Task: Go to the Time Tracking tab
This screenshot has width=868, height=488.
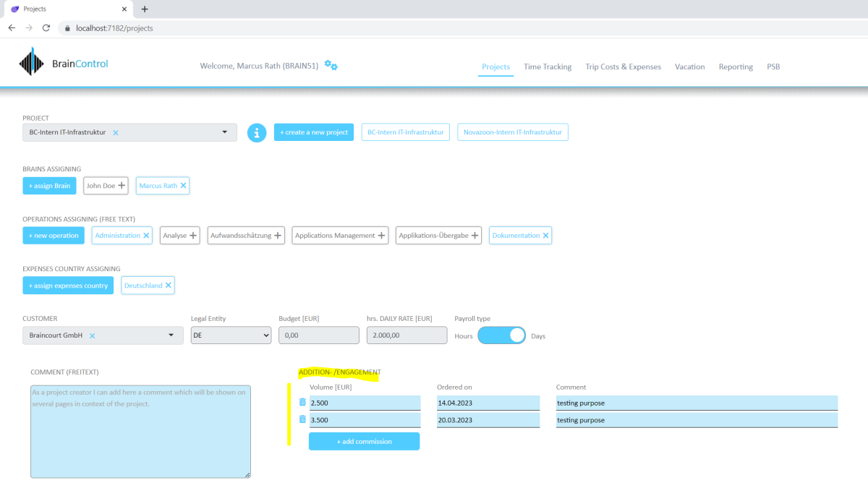Action: click(548, 67)
